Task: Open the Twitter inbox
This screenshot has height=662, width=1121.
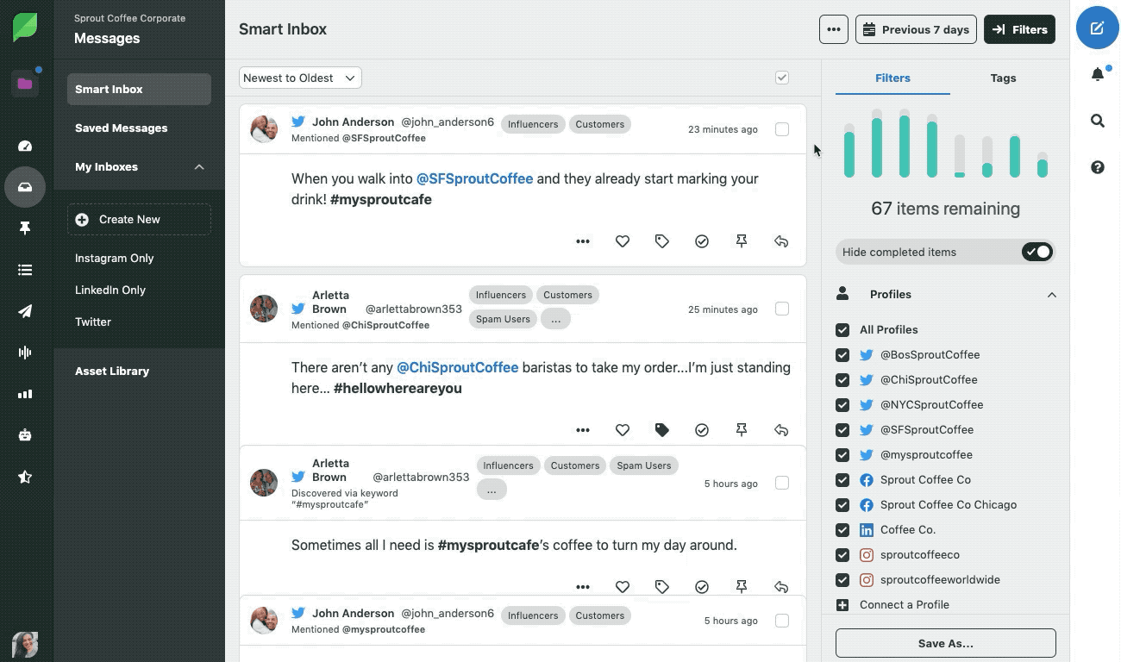Action: point(93,322)
